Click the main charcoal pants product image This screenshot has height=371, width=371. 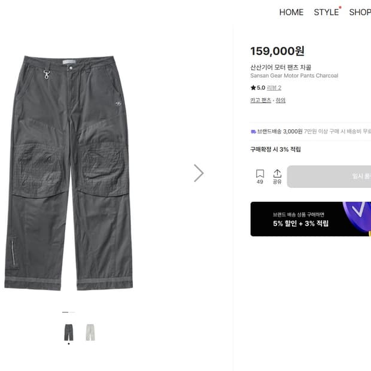[69, 173]
